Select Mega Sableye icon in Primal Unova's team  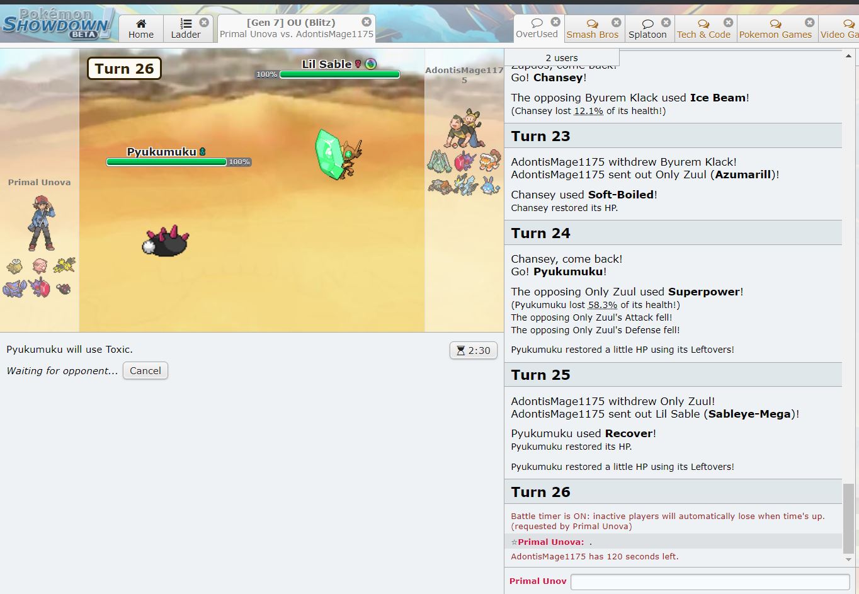coord(40,288)
